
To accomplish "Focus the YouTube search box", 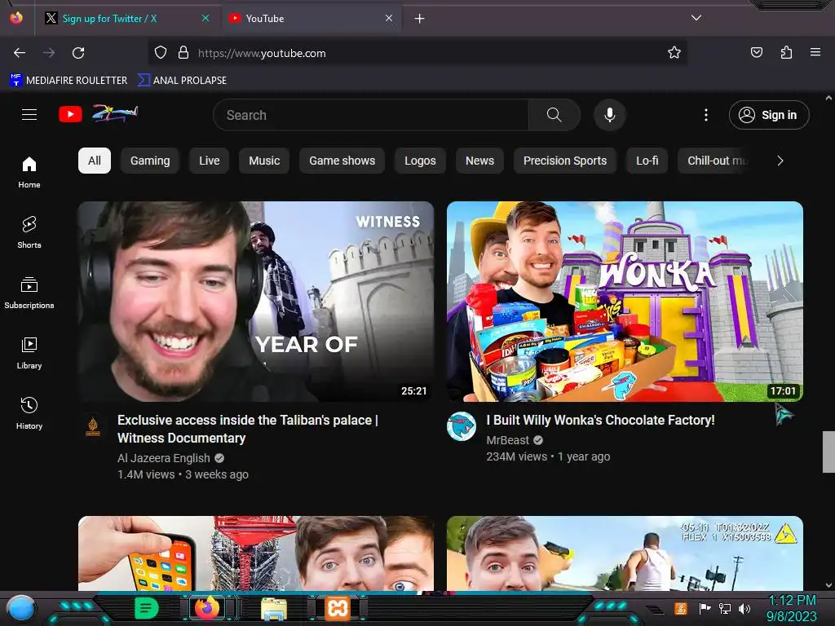I will 371,115.
